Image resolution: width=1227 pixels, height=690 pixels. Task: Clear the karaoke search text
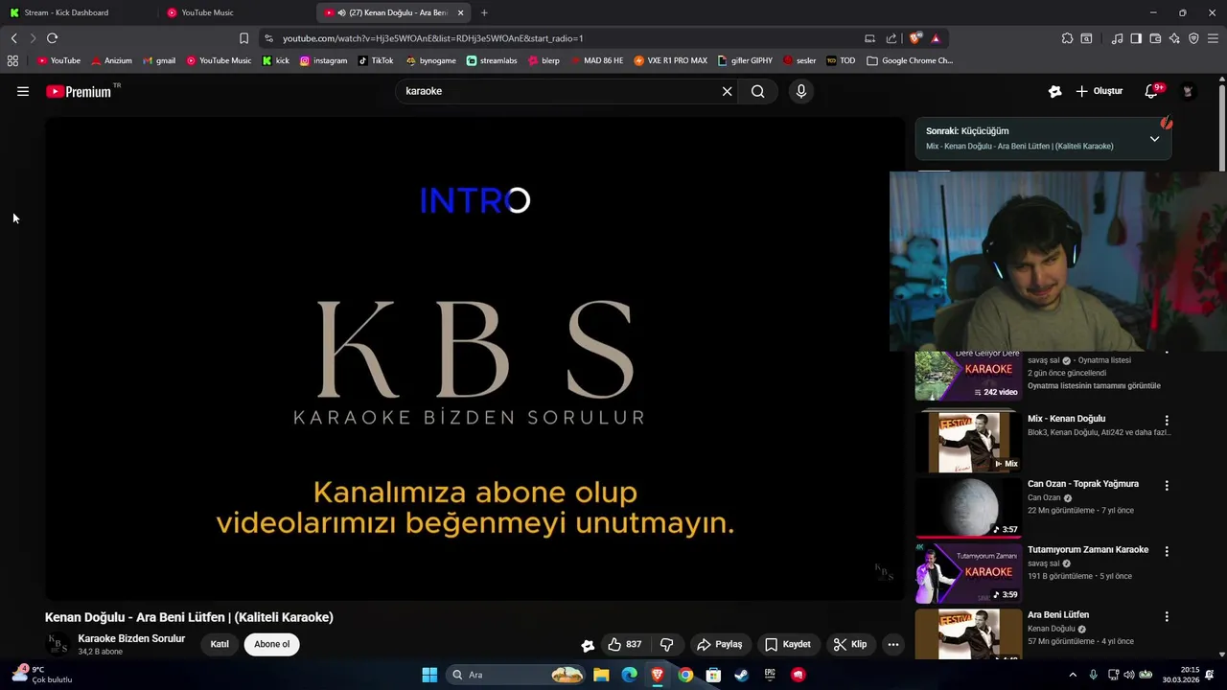pos(727,91)
